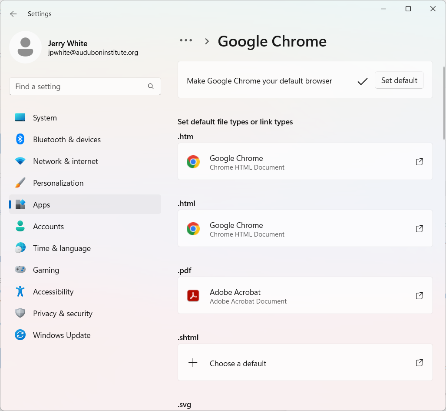Click the Settings window title text
This screenshot has height=411, width=446.
pos(40,13)
